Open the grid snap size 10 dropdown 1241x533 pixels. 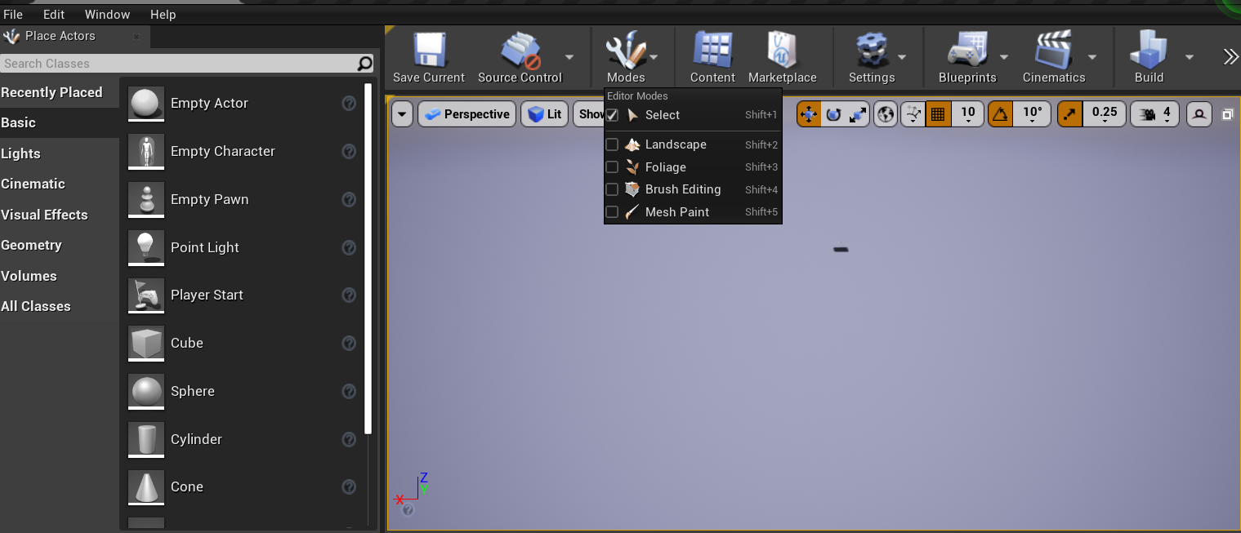968,114
